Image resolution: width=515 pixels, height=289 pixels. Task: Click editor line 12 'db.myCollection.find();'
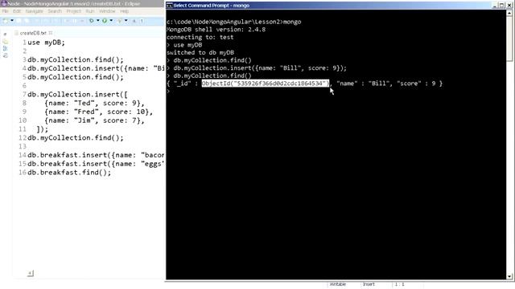(x=76, y=138)
